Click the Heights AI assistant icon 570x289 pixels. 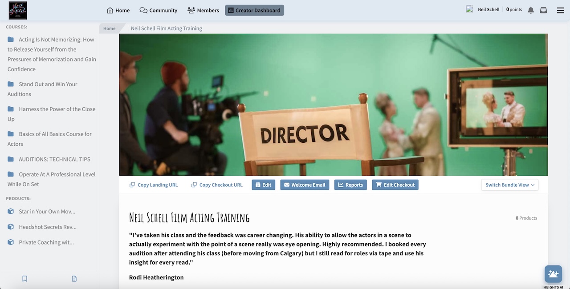pyautogui.click(x=553, y=274)
